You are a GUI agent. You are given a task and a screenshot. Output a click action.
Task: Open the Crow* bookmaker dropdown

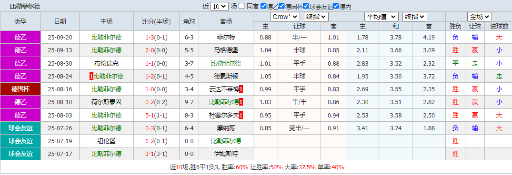click(285, 17)
